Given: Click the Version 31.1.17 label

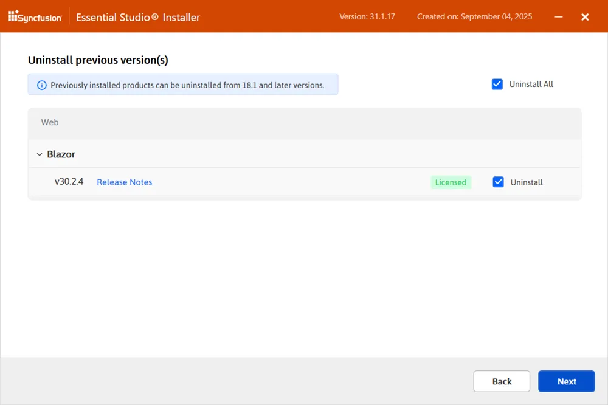Looking at the screenshot, I should click(368, 16).
